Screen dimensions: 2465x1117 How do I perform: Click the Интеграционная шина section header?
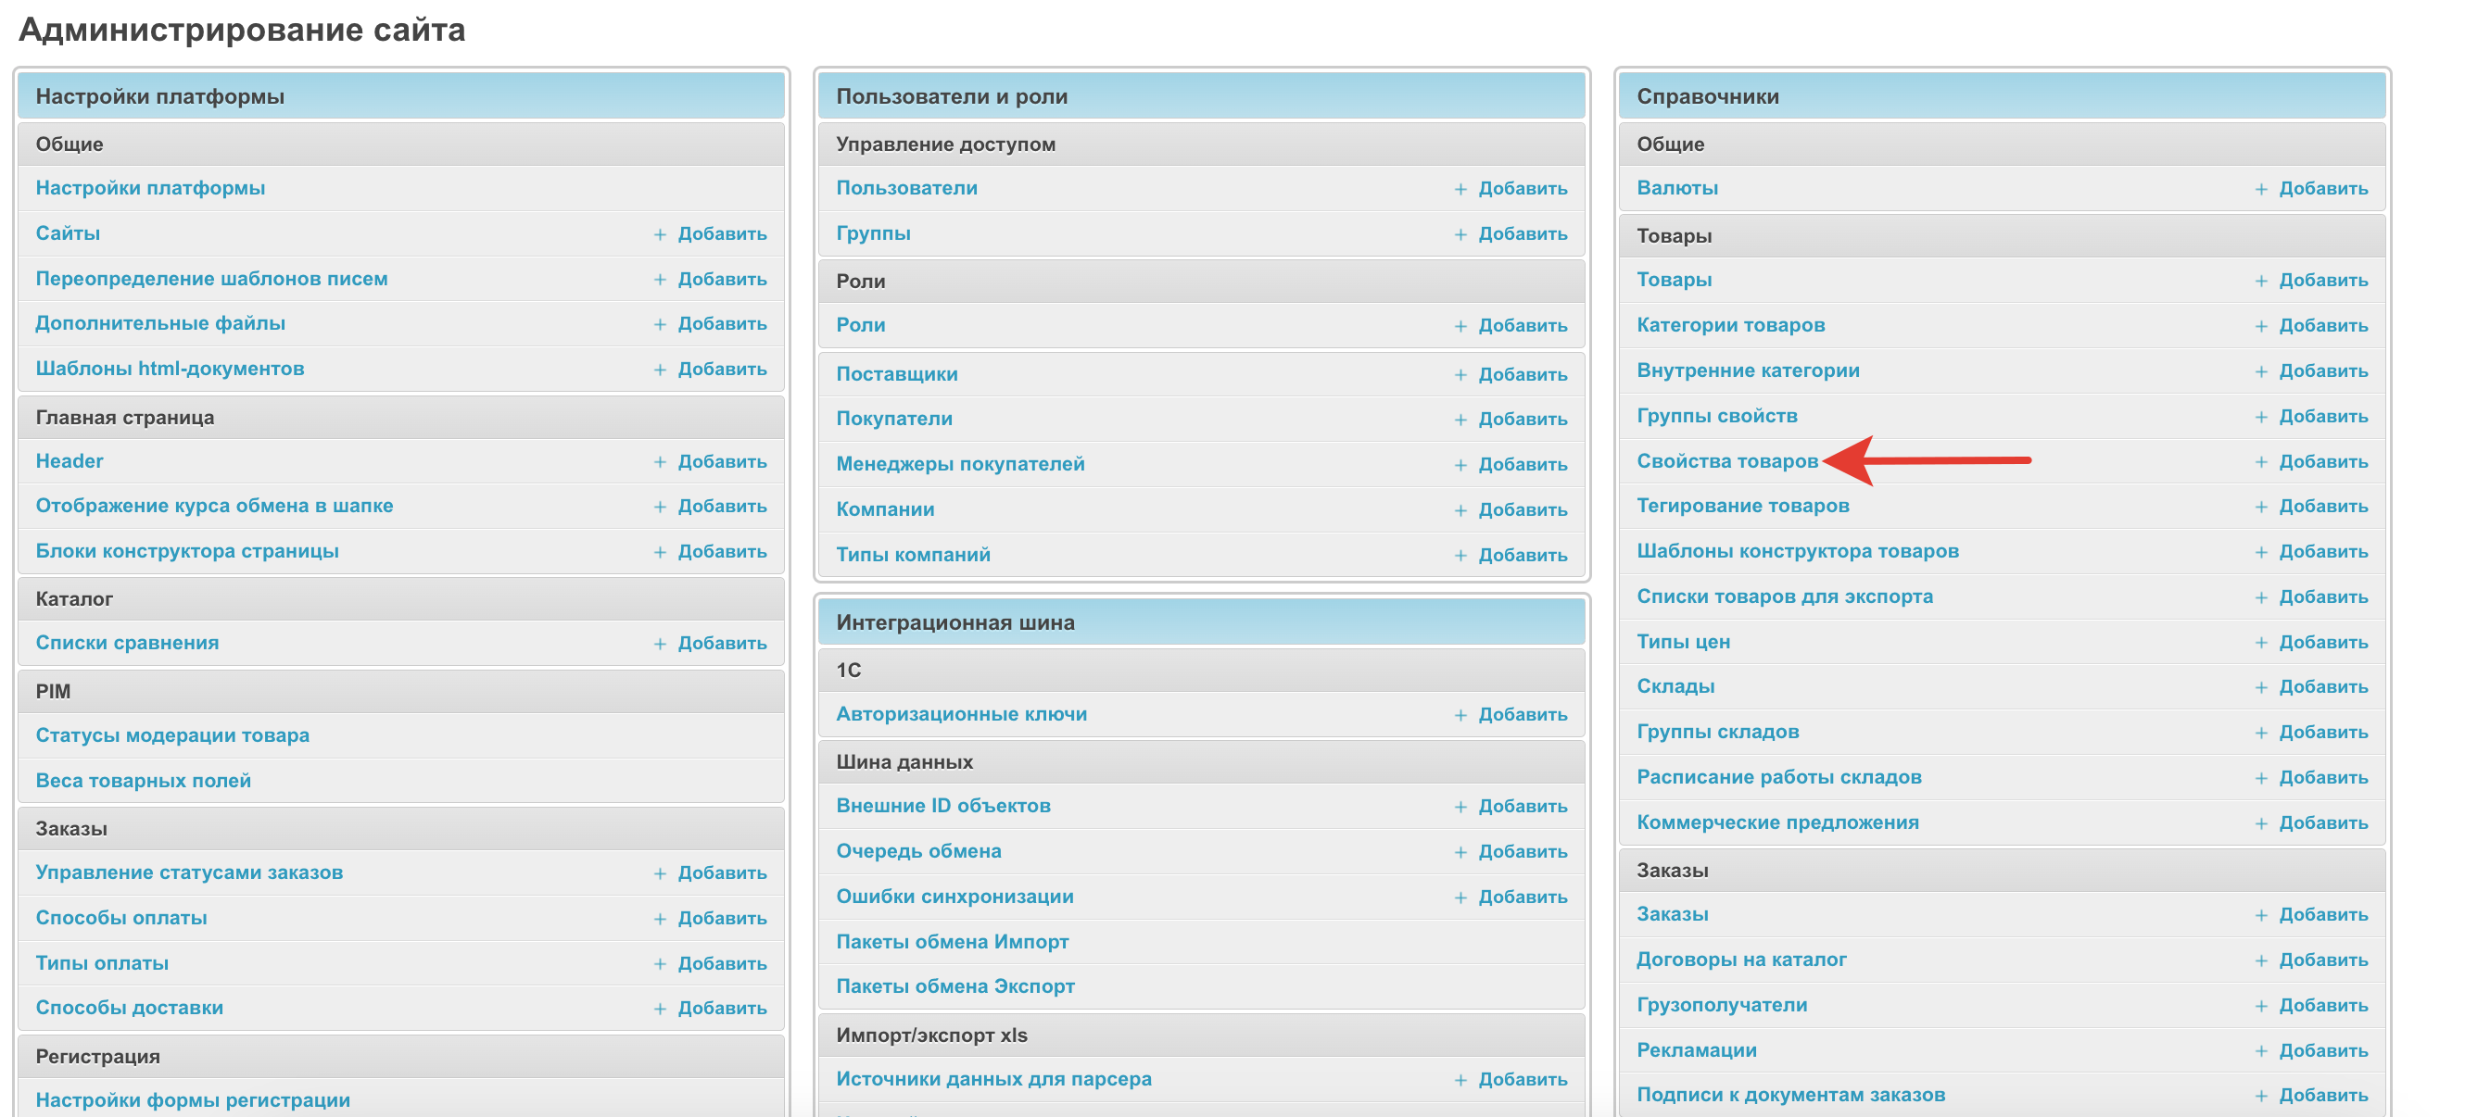(955, 622)
